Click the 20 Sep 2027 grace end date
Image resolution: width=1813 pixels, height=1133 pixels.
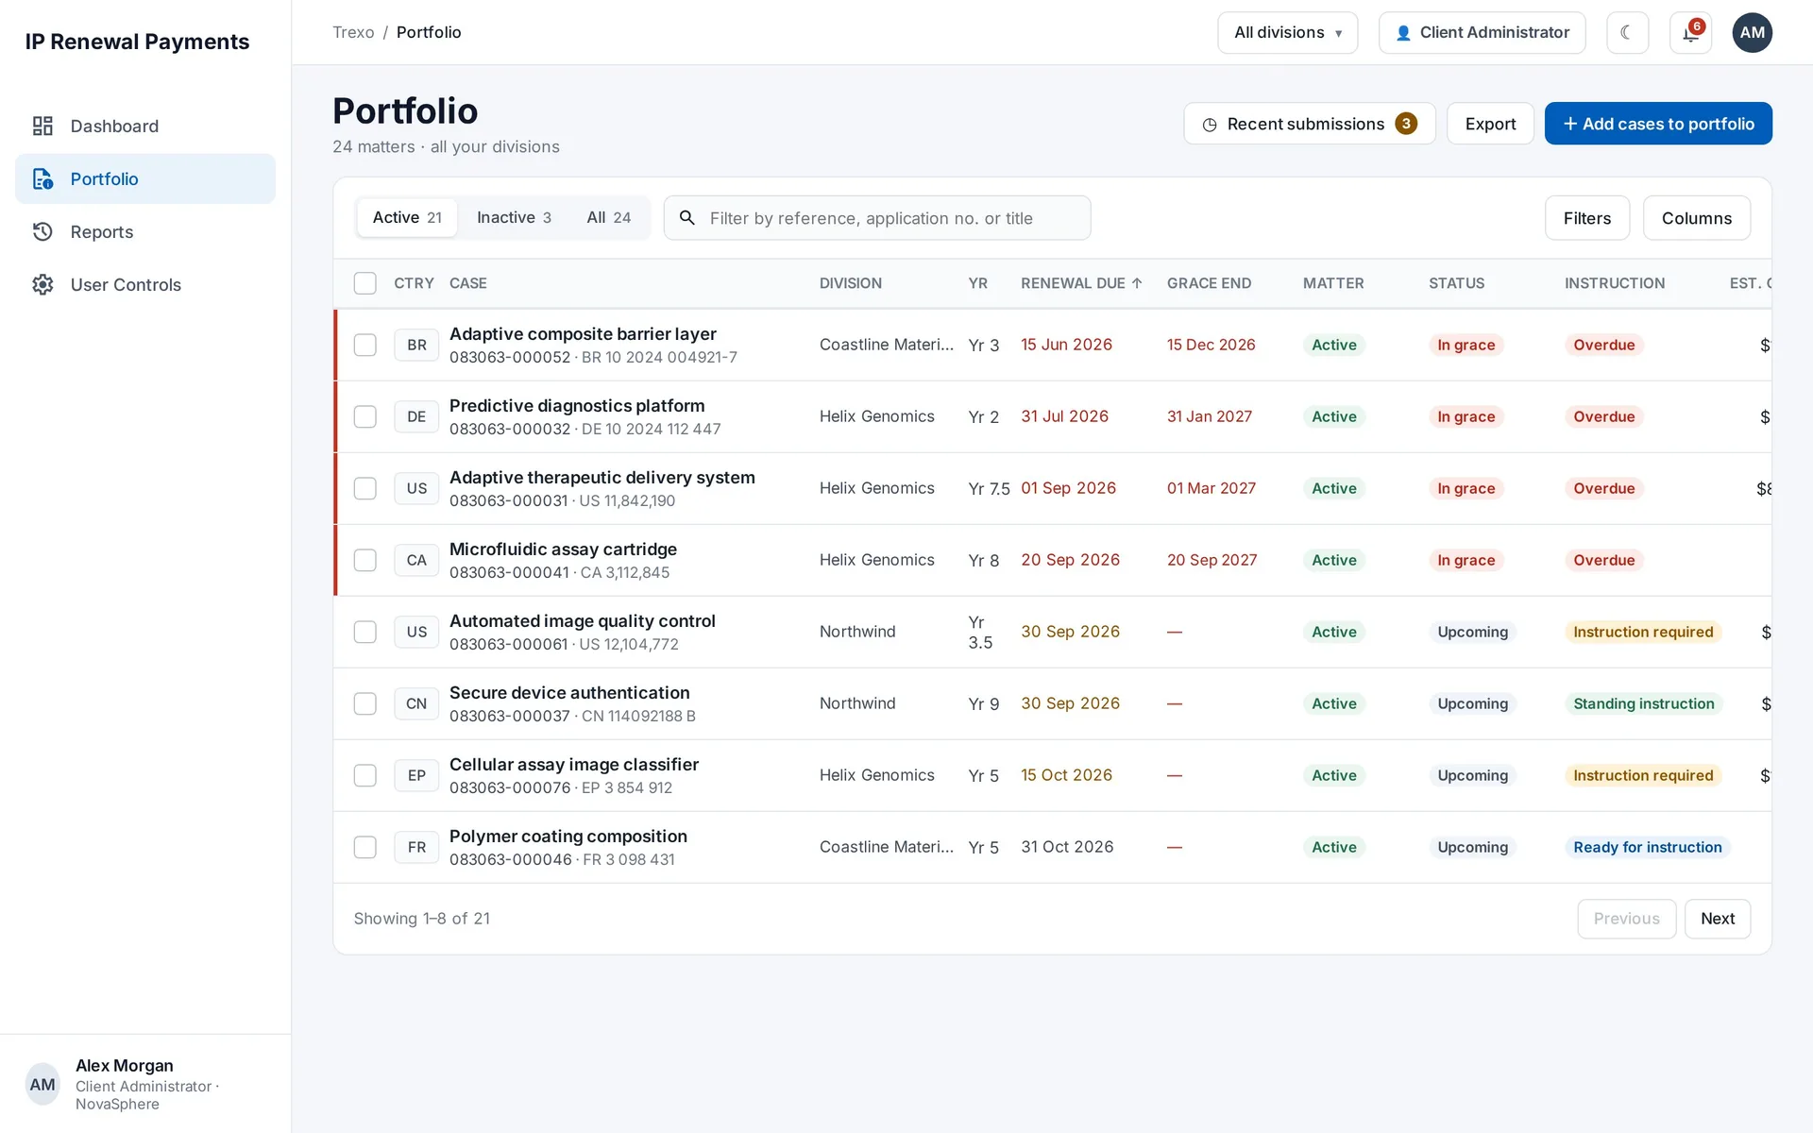tap(1211, 560)
